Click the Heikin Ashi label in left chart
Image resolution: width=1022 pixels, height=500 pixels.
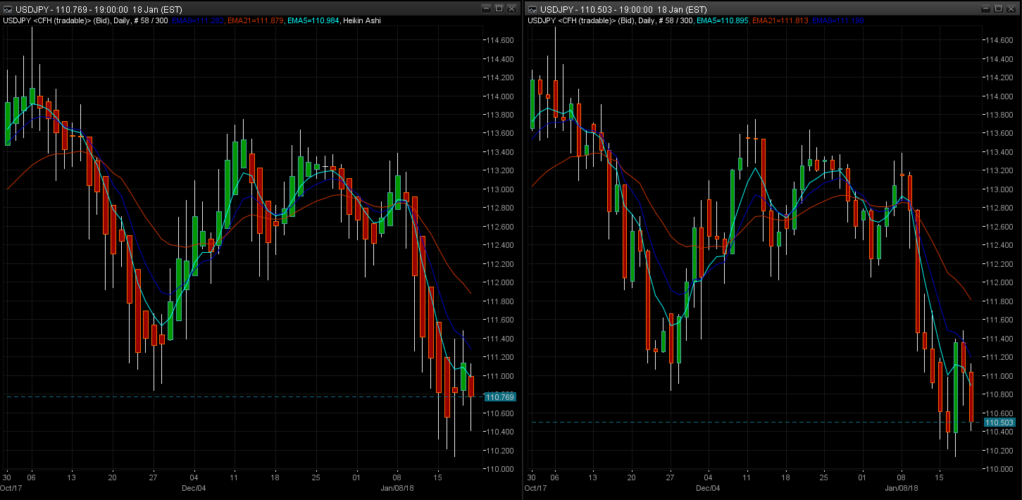click(x=362, y=20)
